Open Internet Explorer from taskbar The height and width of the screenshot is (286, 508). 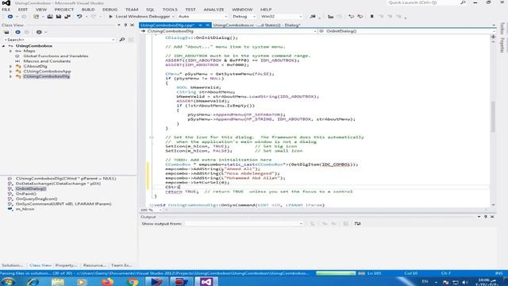pos(33,282)
